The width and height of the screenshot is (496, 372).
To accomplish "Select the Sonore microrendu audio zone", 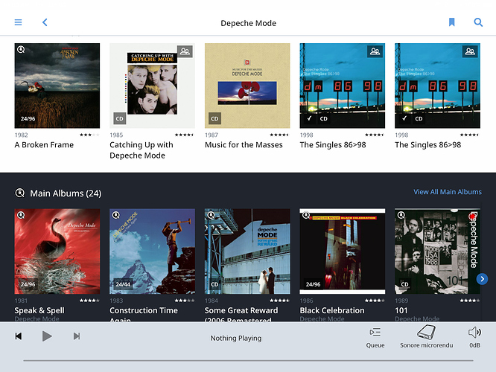I will click(427, 337).
